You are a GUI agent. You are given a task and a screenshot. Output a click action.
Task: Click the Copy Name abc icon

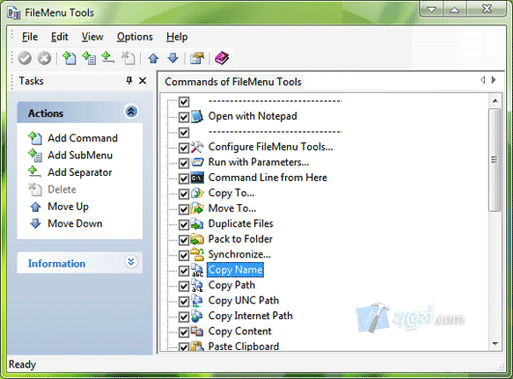(x=197, y=270)
